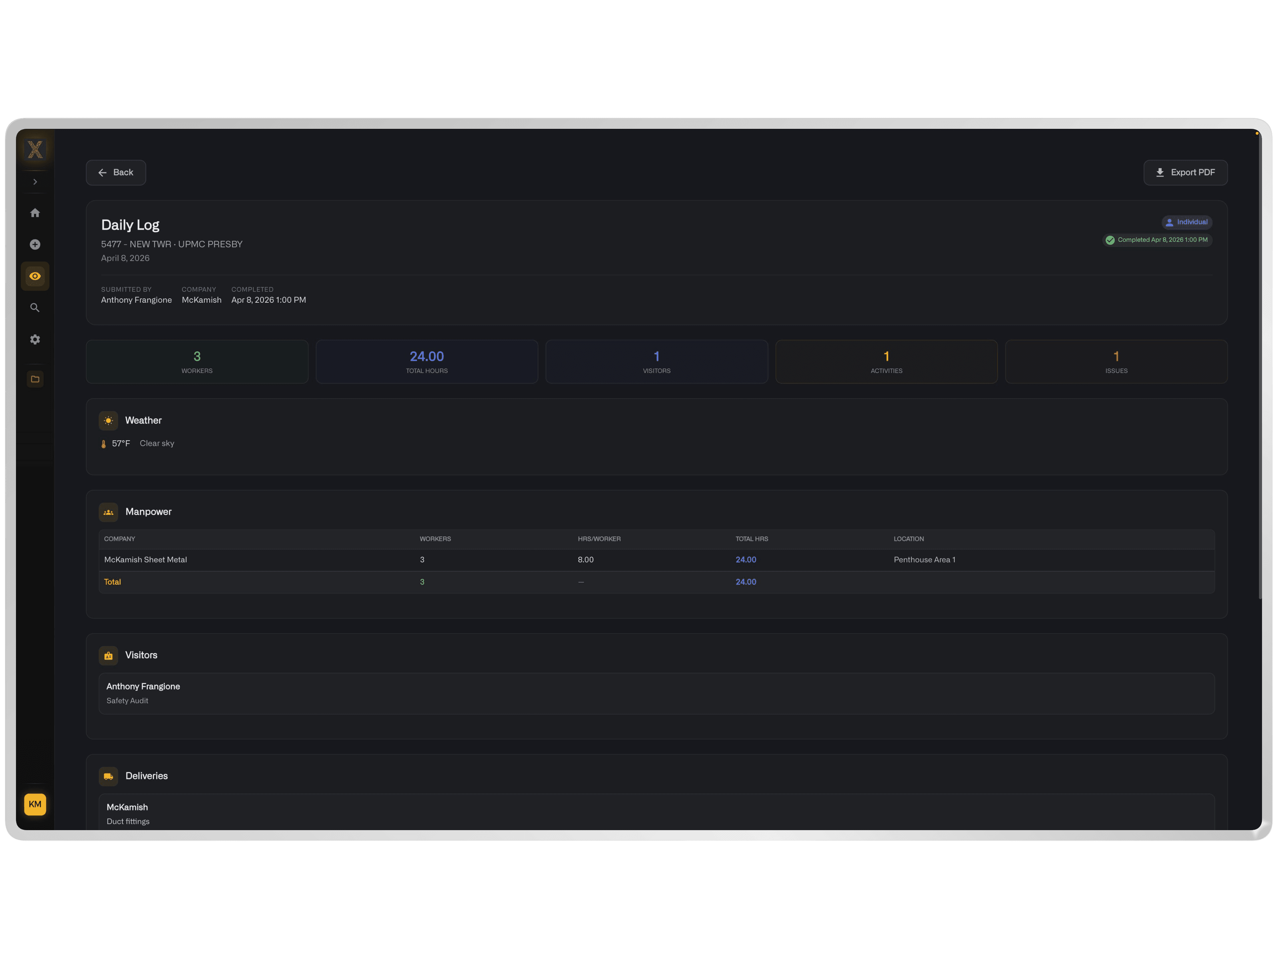Select the Total Hours stat card

coord(427,361)
